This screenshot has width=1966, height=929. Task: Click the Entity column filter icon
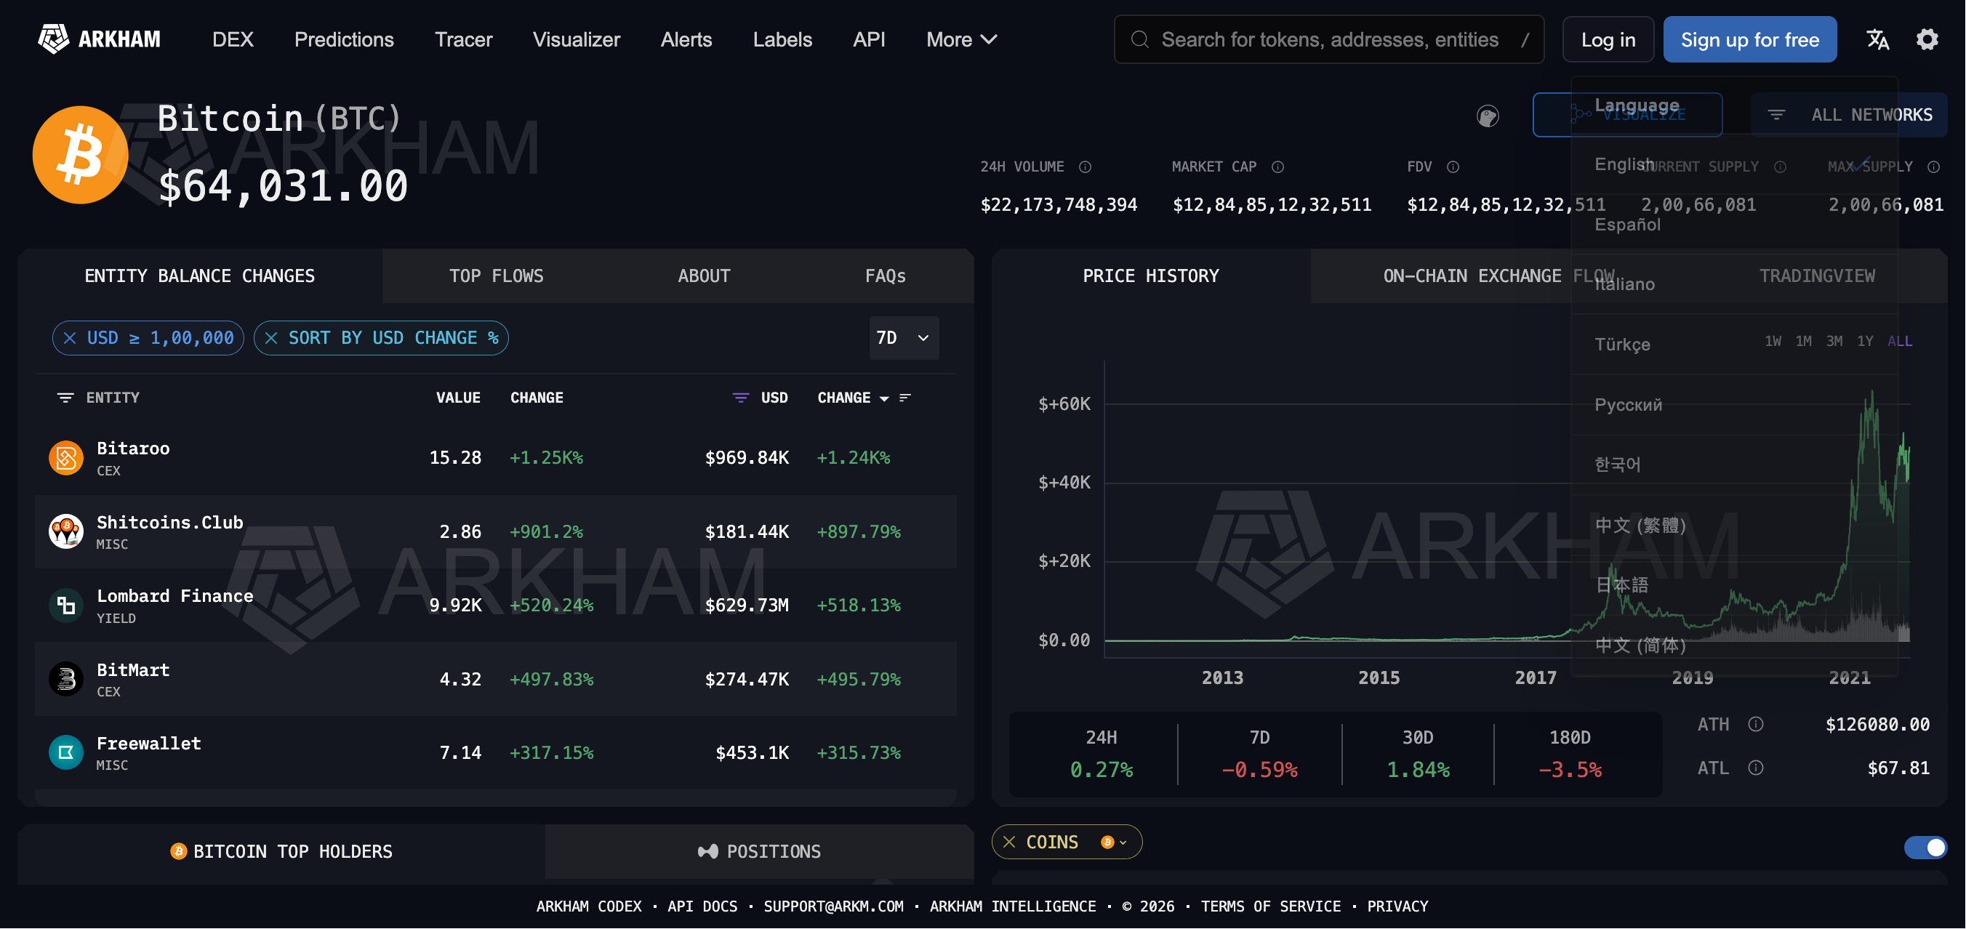pos(65,398)
